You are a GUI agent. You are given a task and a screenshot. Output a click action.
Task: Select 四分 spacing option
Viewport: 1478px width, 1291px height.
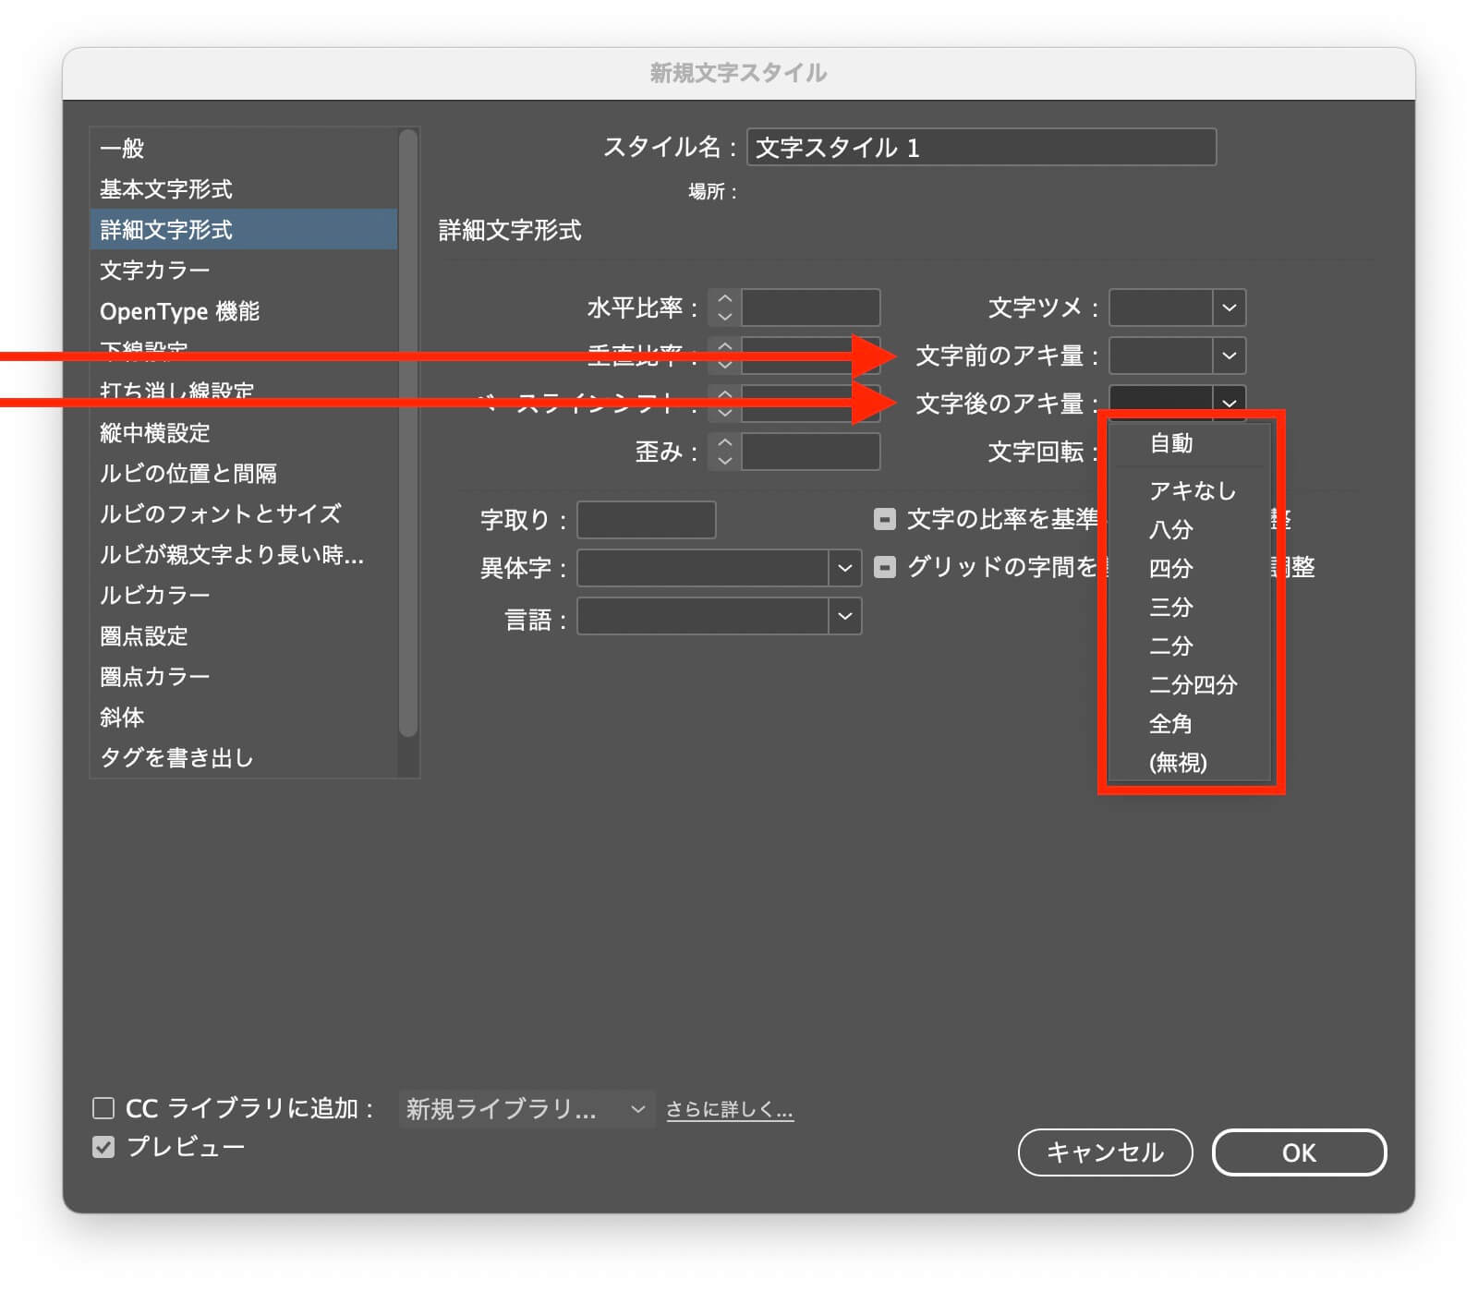coord(1171,568)
